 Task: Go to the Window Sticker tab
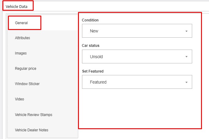point(27,84)
